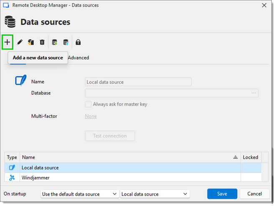The width and height of the screenshot is (276, 206).
Task: Sort by the Type column header
Action: (12, 157)
